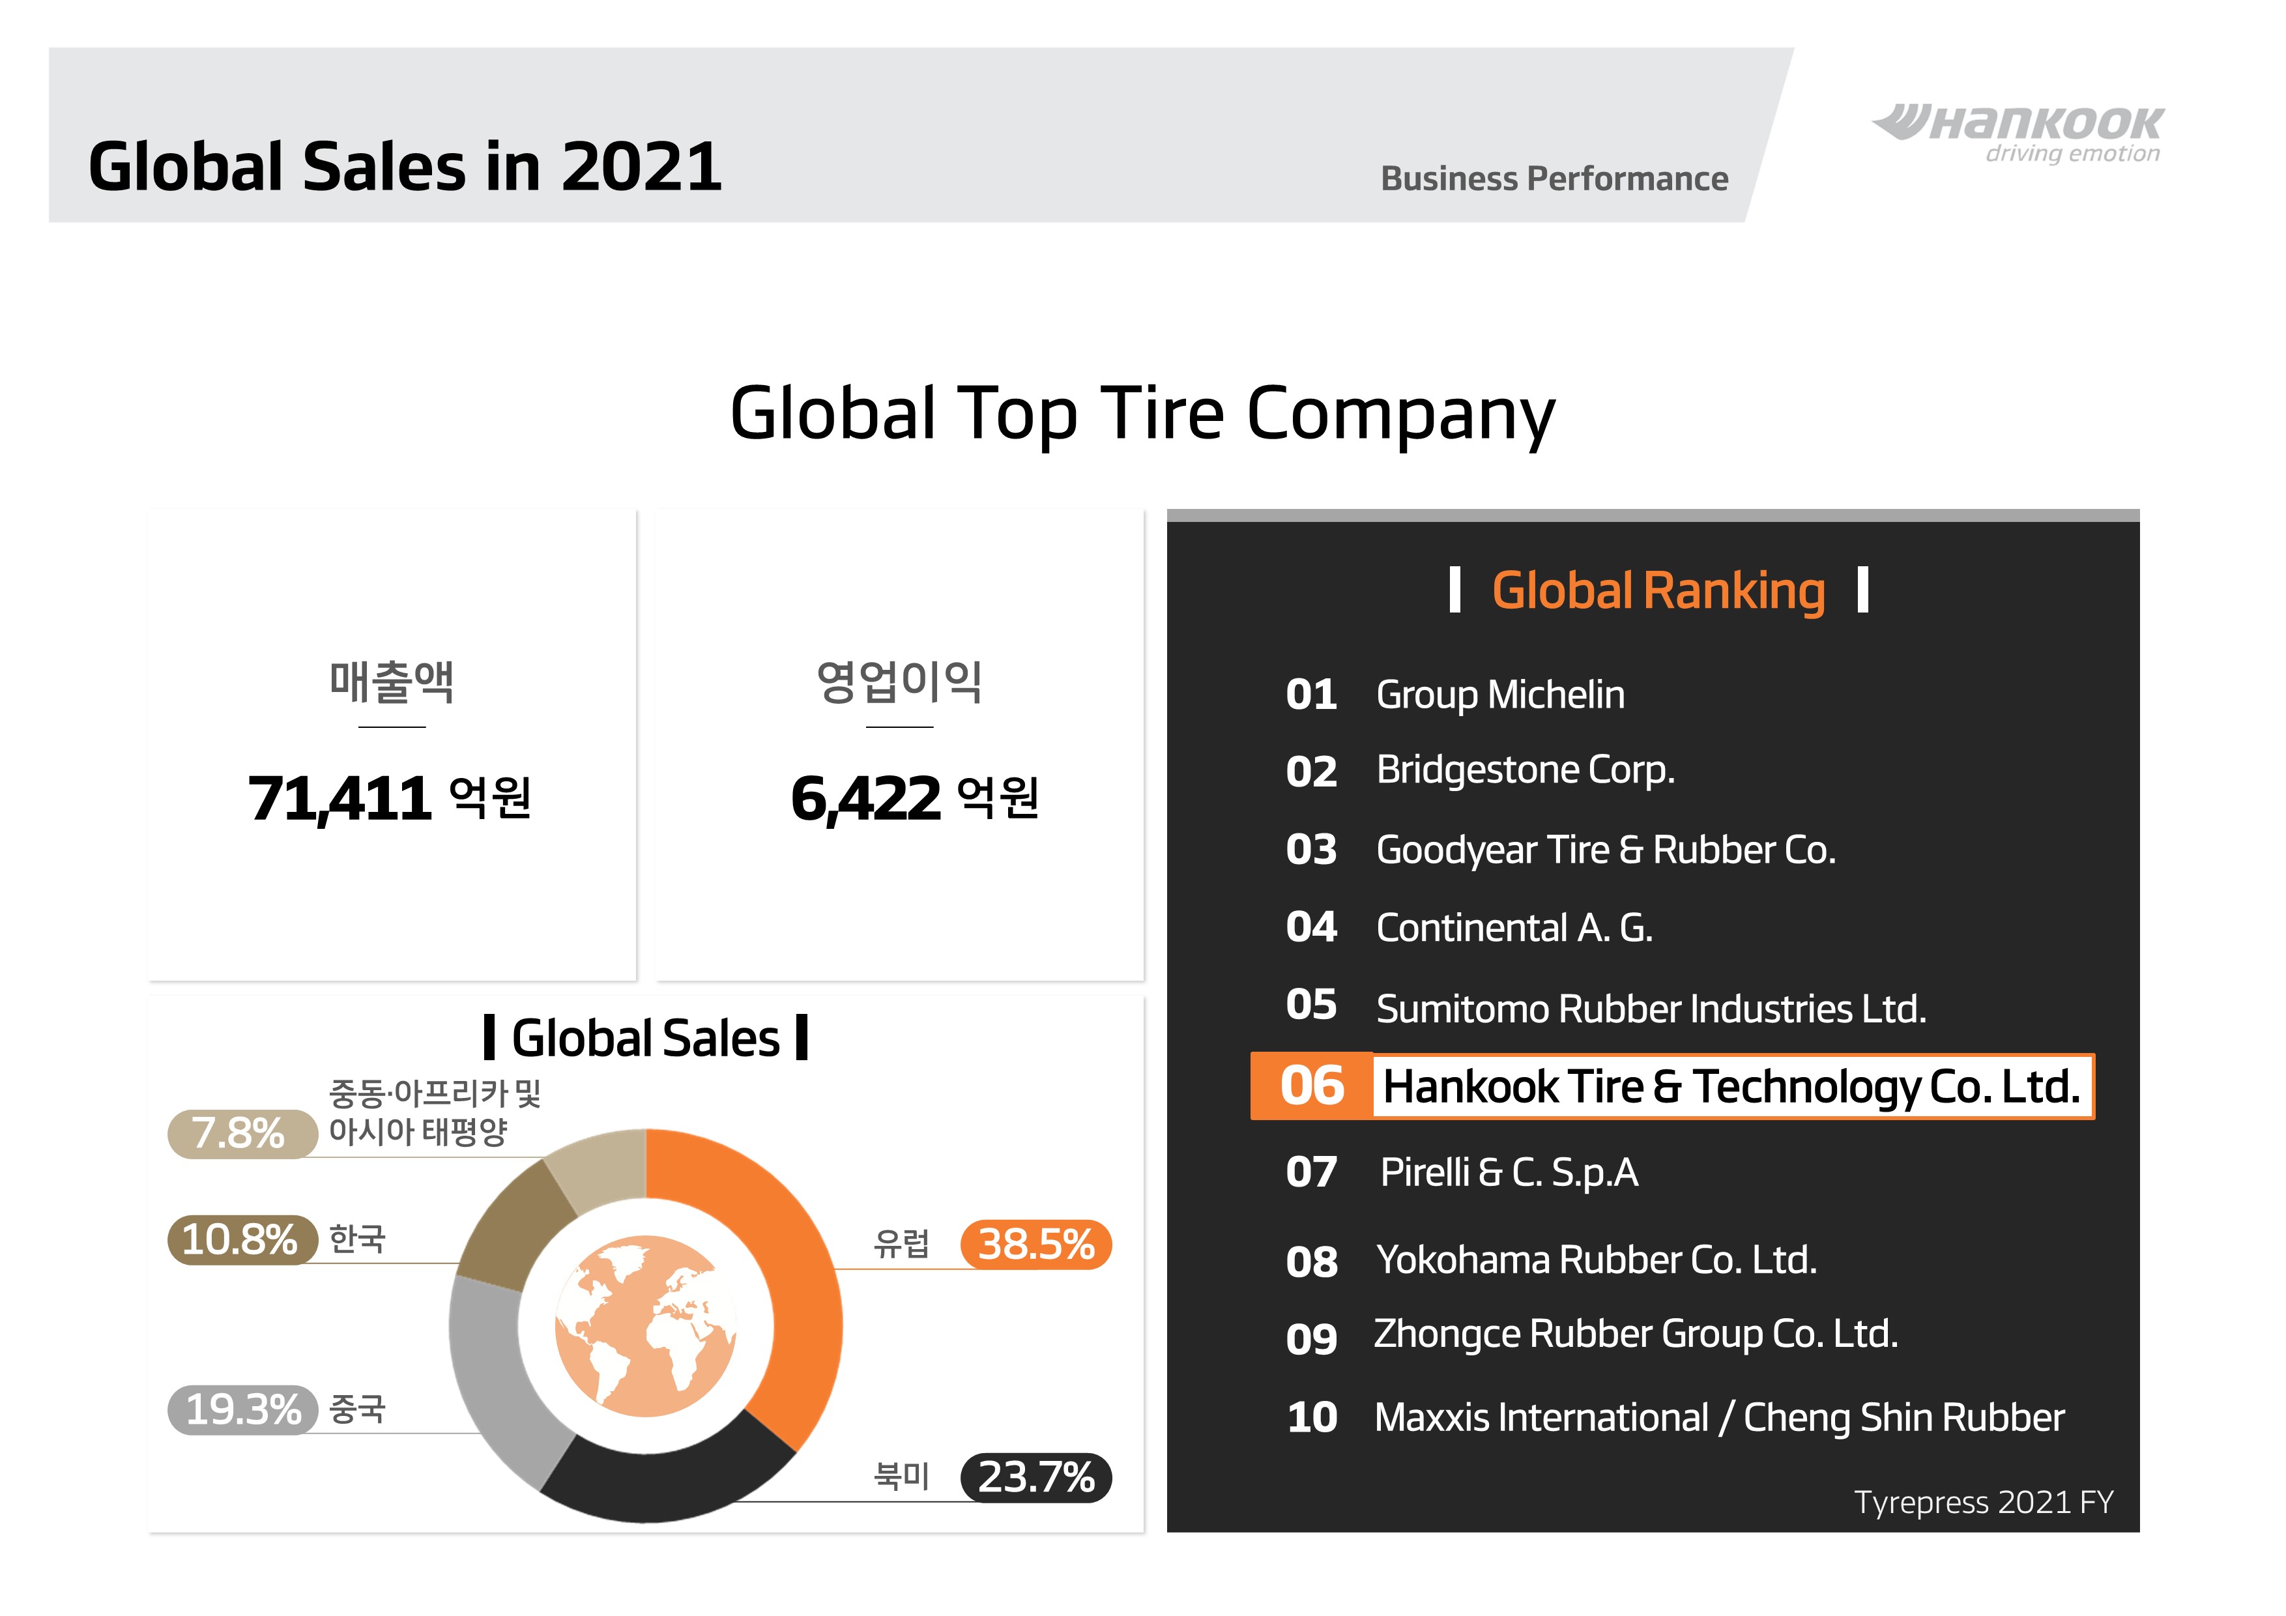Click the Global Sales in 2021 header

[x=404, y=166]
